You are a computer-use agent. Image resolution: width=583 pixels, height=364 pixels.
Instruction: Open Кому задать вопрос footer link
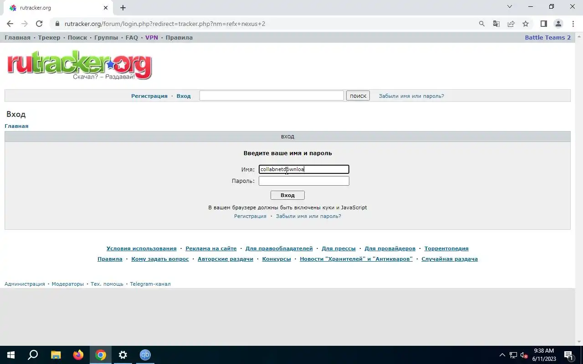[160, 259]
